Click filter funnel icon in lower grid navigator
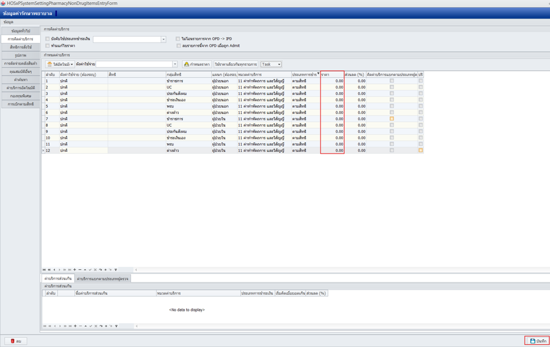The image size is (550, 347). pos(117,326)
